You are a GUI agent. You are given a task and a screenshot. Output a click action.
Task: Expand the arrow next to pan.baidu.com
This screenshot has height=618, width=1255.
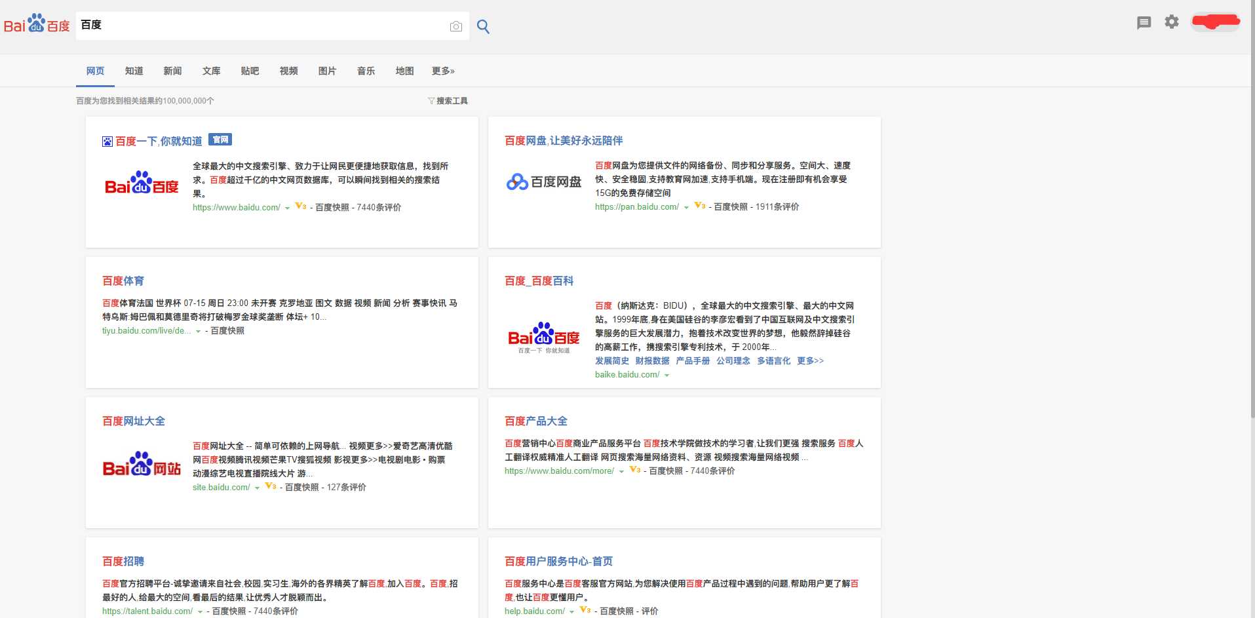coord(686,208)
